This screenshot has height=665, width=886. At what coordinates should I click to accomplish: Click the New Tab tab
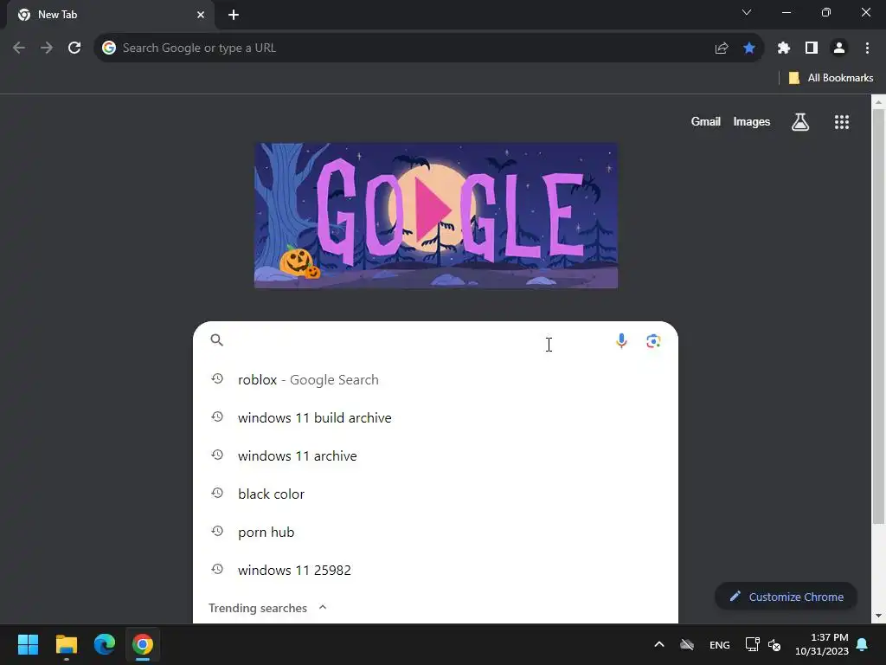point(110,15)
